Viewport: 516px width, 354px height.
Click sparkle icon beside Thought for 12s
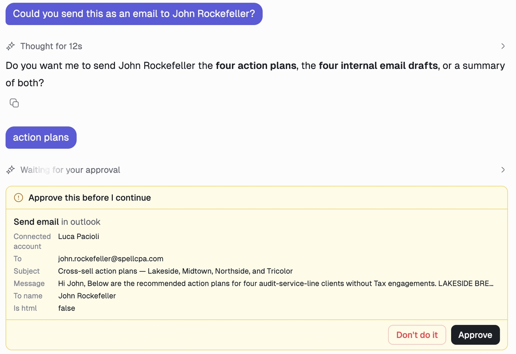11,46
